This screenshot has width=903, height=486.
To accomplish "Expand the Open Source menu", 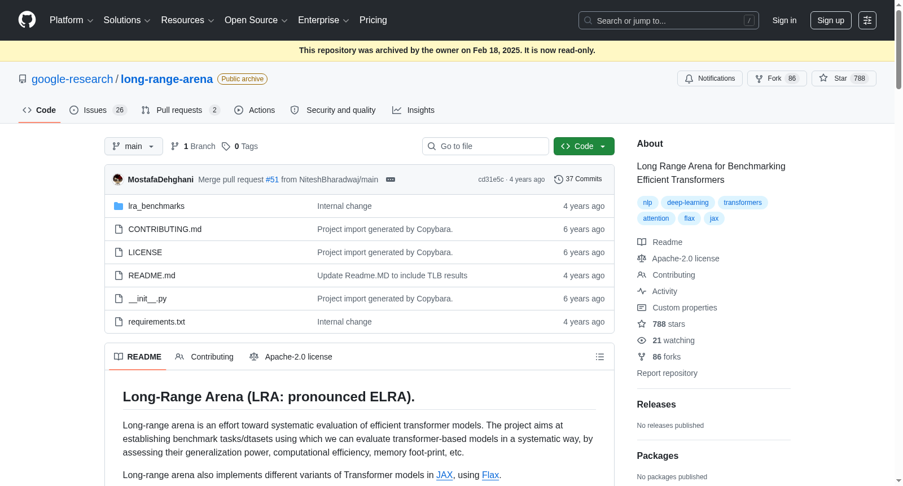I will click(x=256, y=20).
